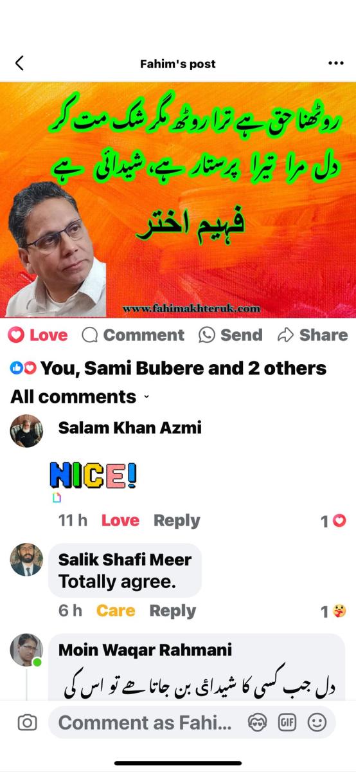This screenshot has height=772, width=356.
Task: Open Moin Waqar Rahmani's profile name
Action: pyautogui.click(x=145, y=650)
